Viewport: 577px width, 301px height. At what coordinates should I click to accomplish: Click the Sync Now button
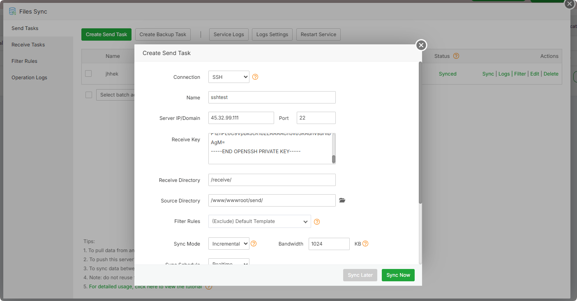[x=398, y=275]
